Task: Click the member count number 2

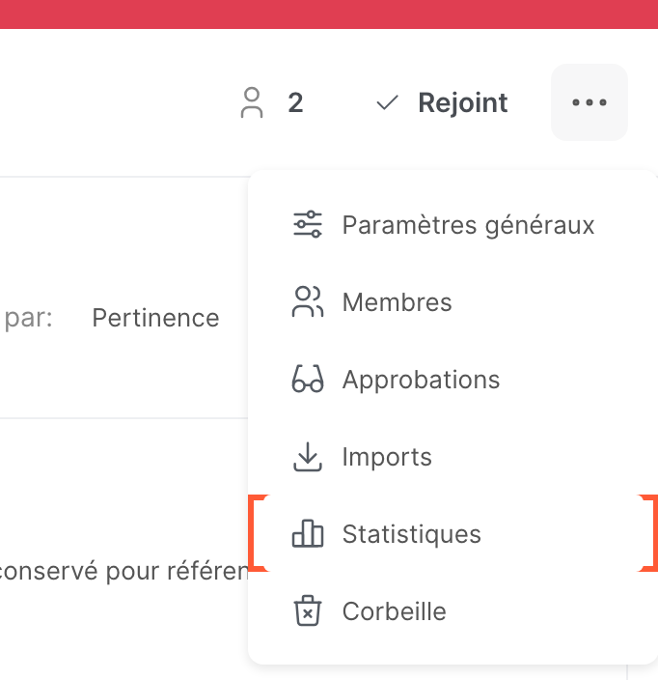Action: click(295, 102)
